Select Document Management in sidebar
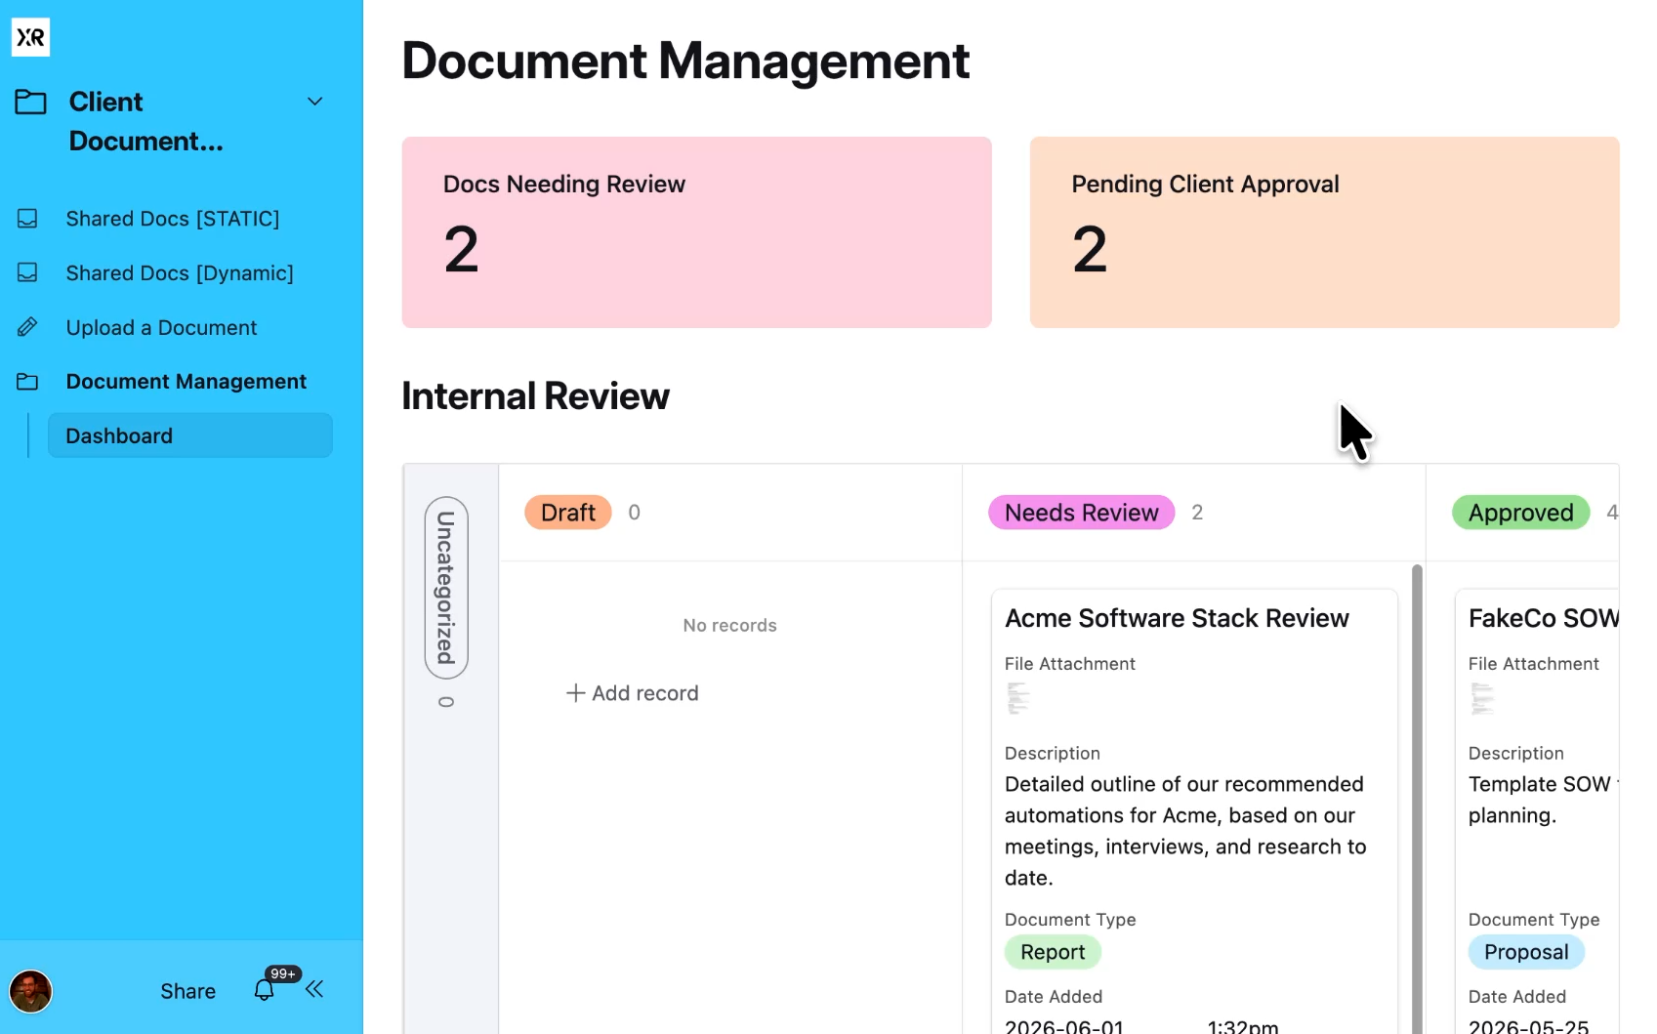 186,382
